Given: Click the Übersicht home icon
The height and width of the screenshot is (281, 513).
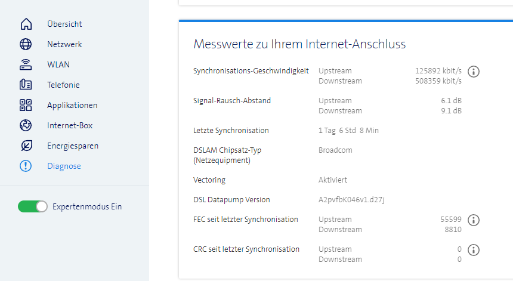Looking at the screenshot, I should point(26,24).
